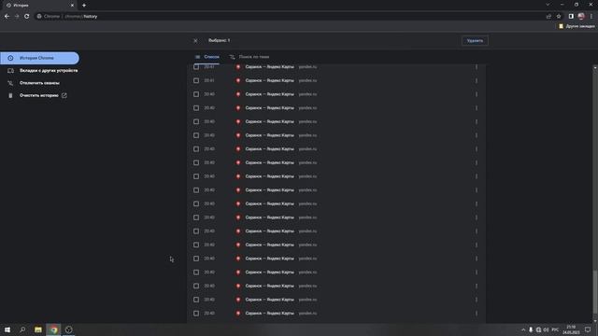
Task: Open a new tab with plus button
Action: pos(84,6)
